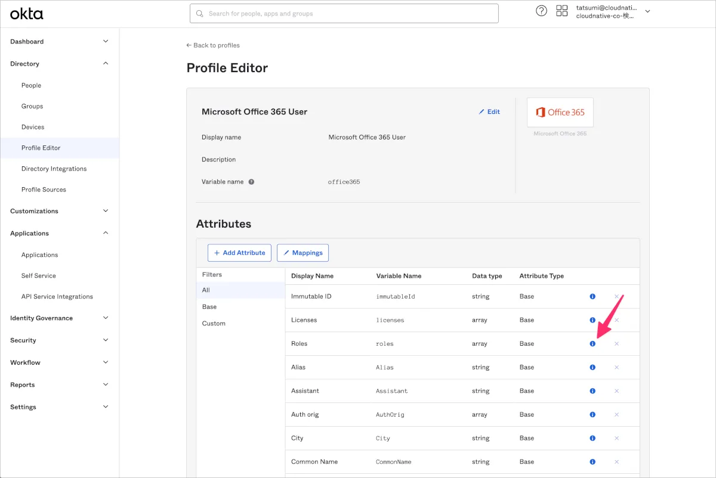Image resolution: width=716 pixels, height=478 pixels.
Task: Select the Base attribute filter
Action: click(209, 307)
